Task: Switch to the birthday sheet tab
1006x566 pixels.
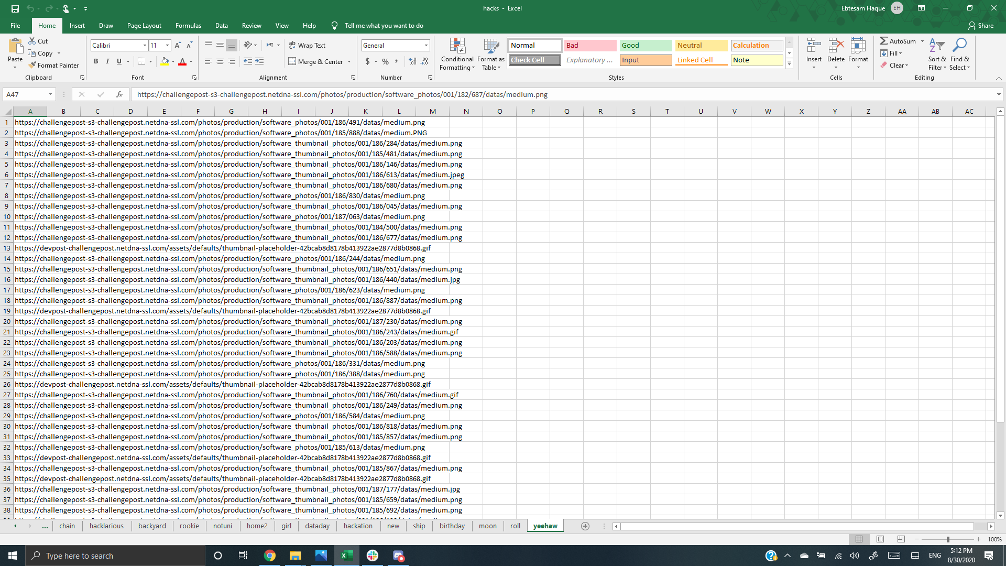Action: click(x=452, y=526)
